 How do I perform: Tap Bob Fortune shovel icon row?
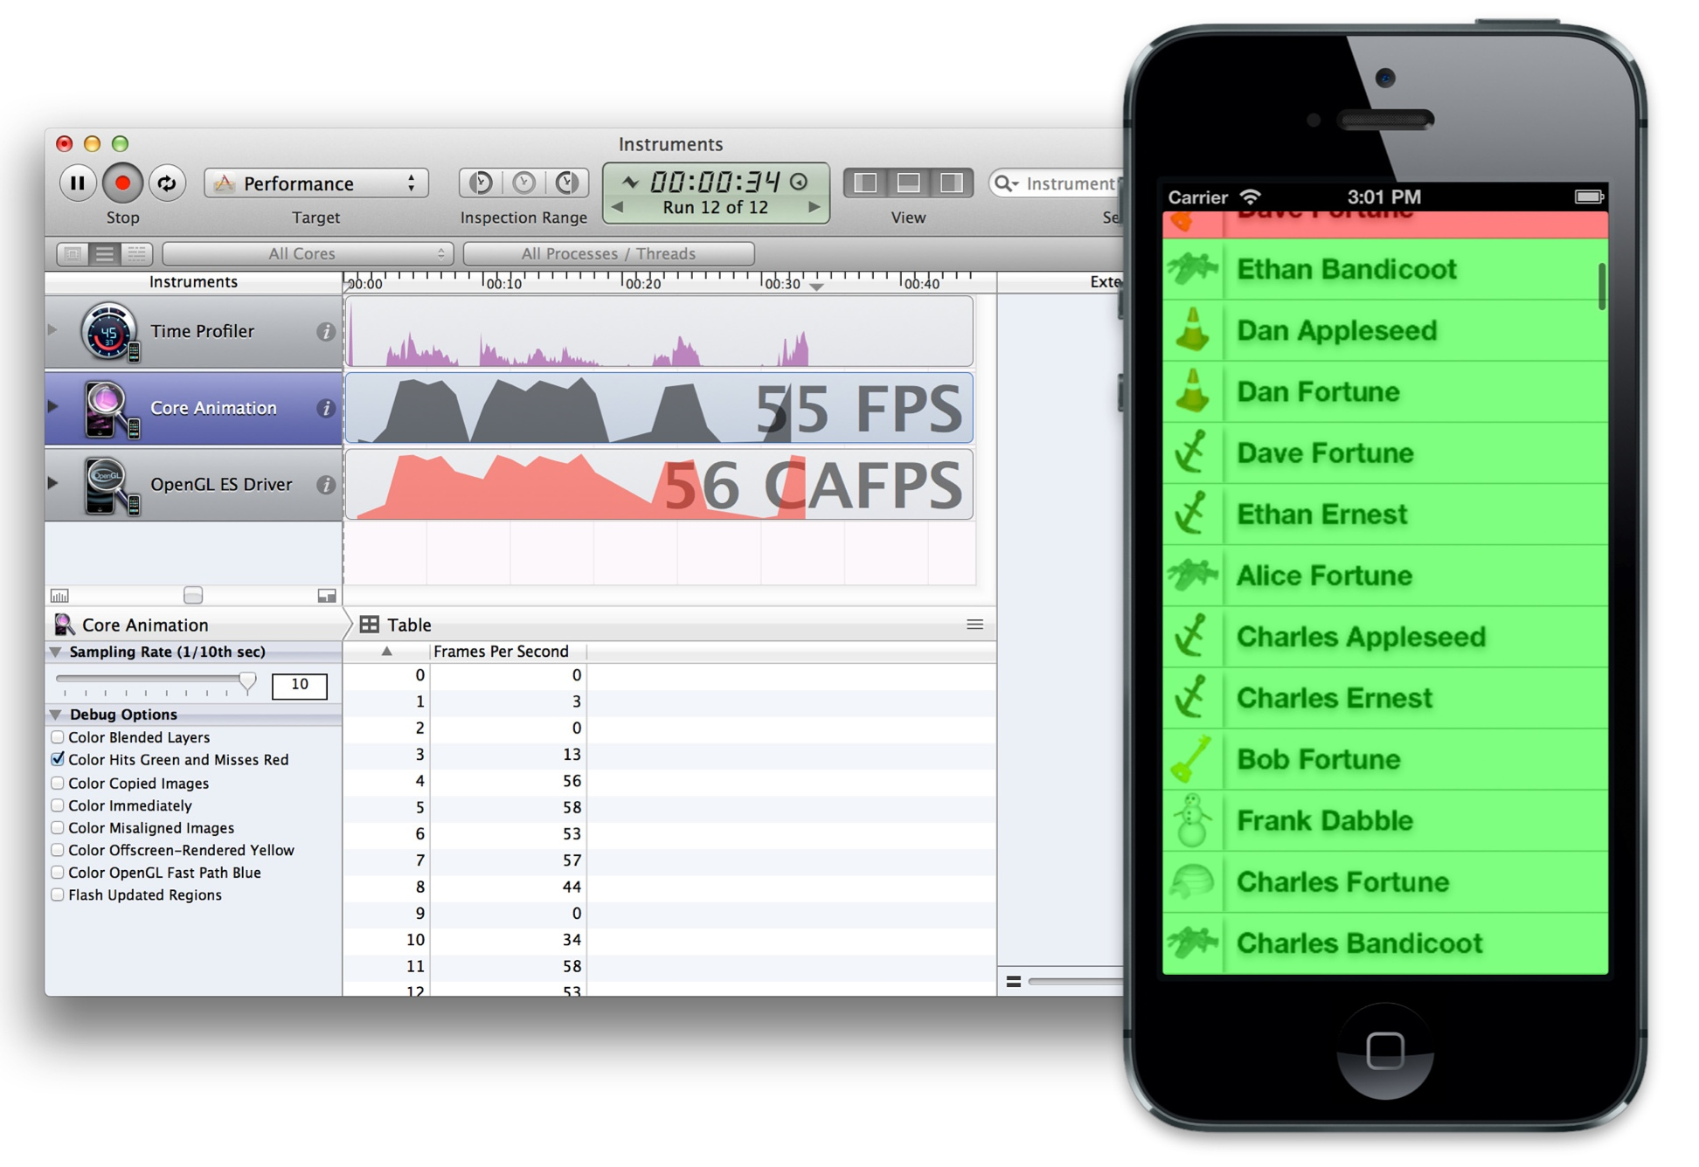coord(1384,760)
